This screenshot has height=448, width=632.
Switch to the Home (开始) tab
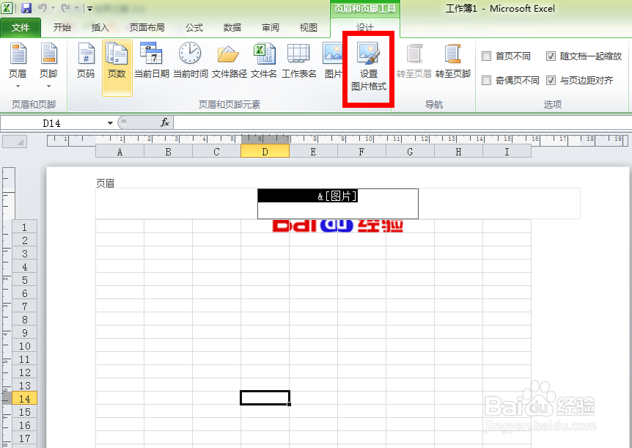tap(62, 27)
